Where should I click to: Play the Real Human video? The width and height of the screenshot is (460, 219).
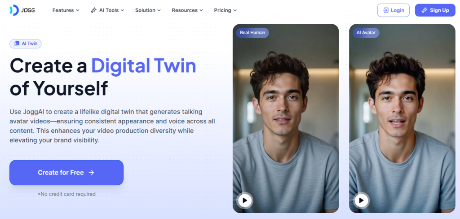[x=245, y=201]
